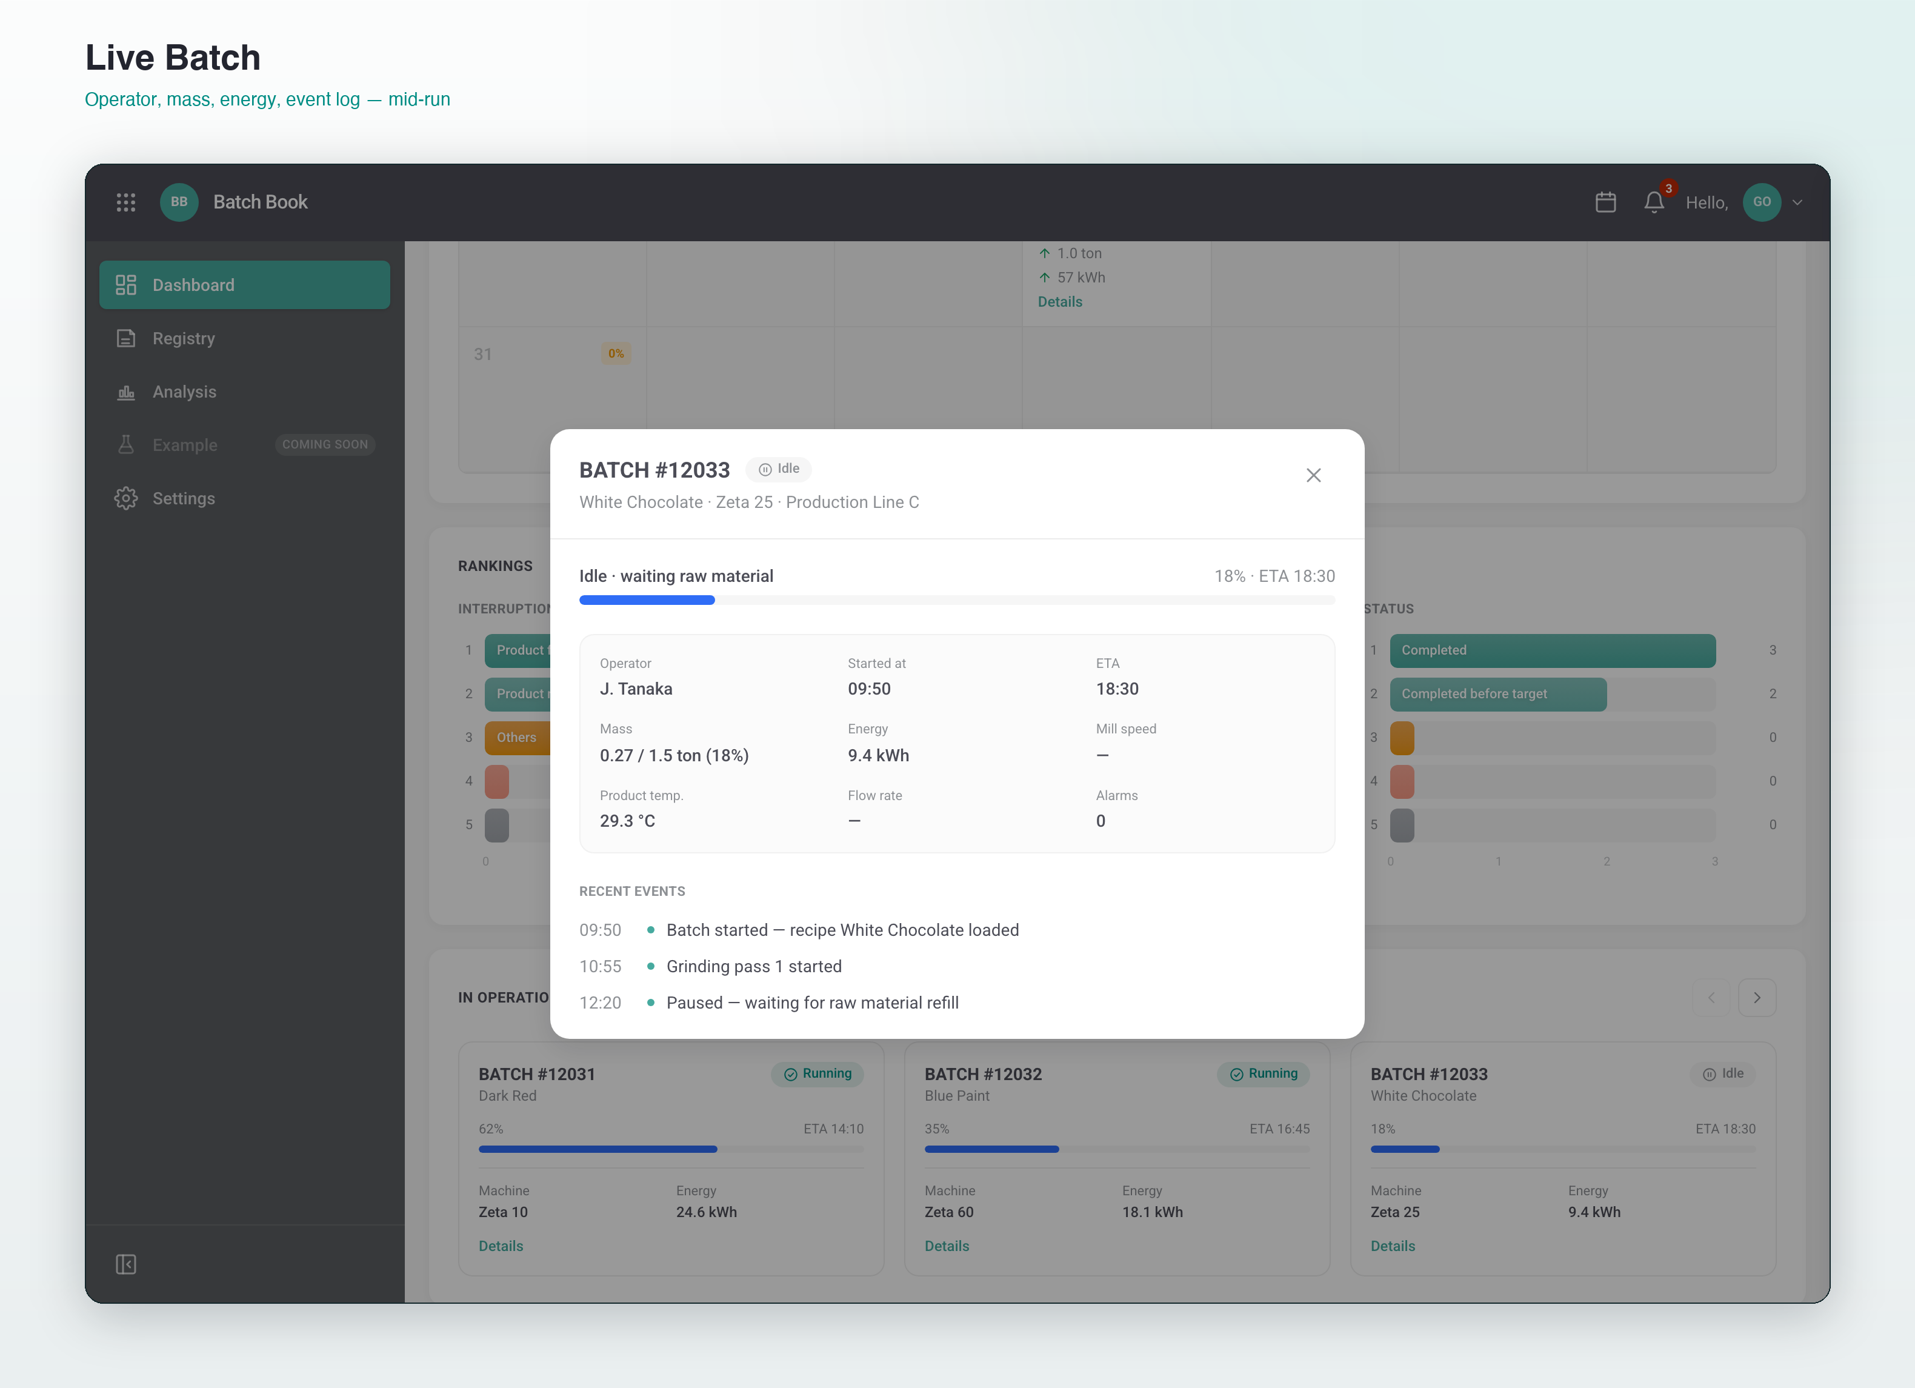
Task: Go to previous in-operation batches page
Action: [x=1711, y=998]
